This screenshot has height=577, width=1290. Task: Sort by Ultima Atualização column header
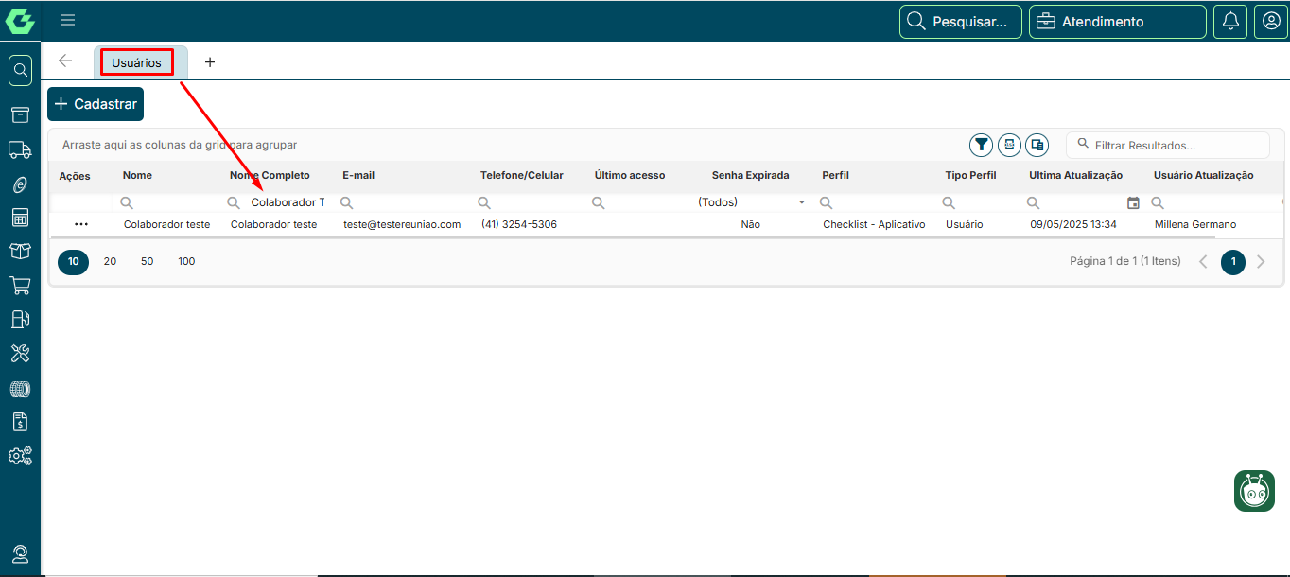tap(1076, 176)
